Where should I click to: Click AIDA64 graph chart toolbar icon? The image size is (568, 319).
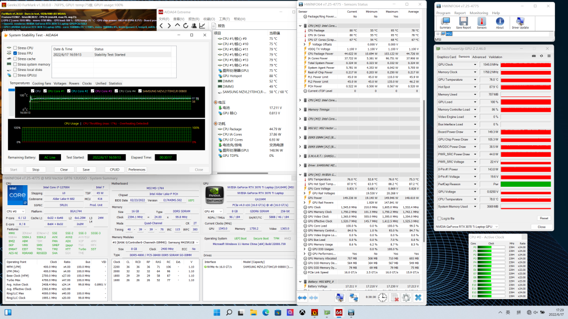tap(202, 26)
